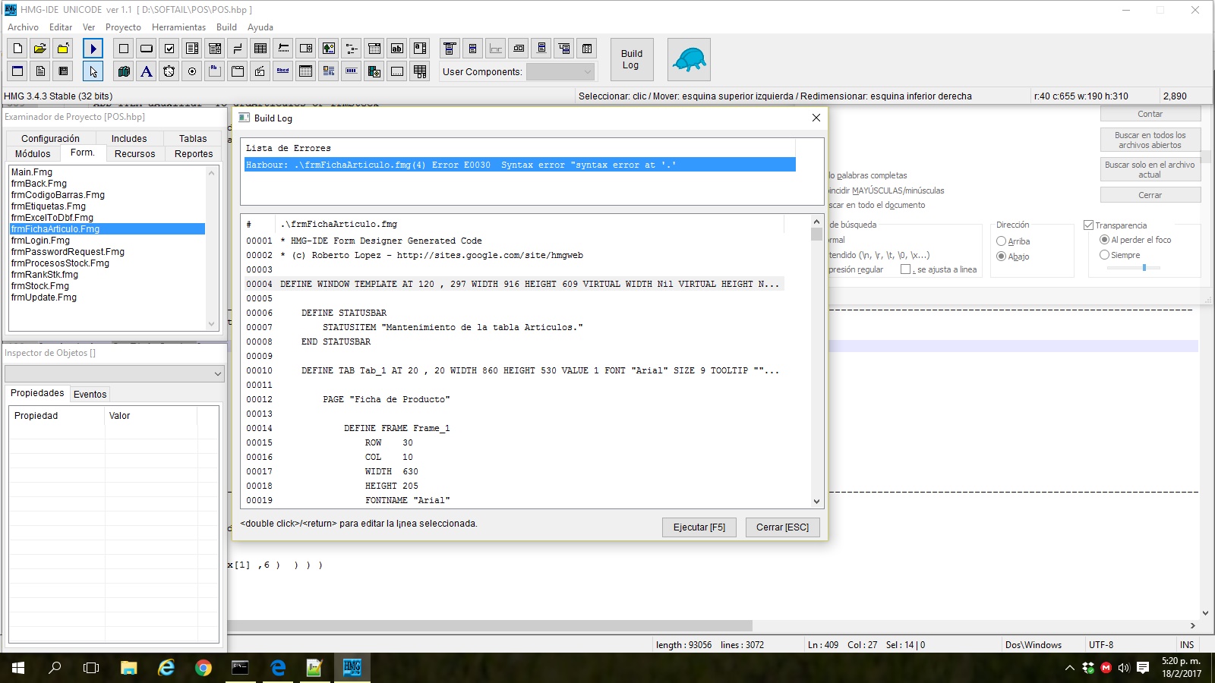Open the Proyecto menu
1215x683 pixels.
tap(123, 27)
